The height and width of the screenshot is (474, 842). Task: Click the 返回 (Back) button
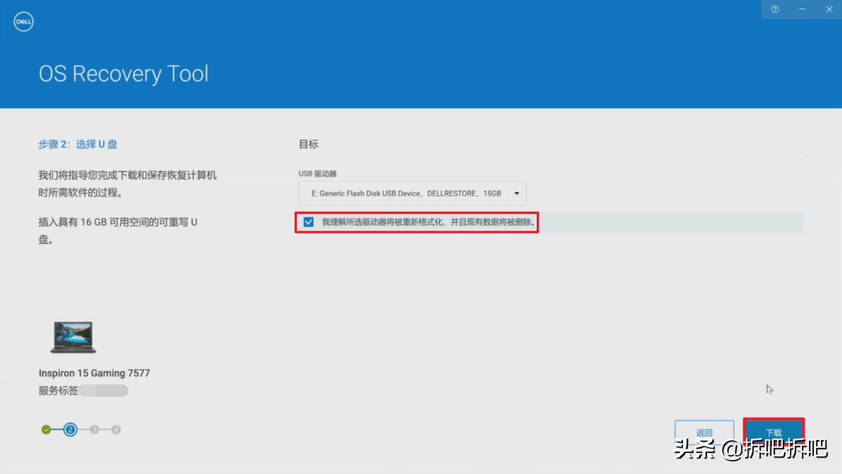click(x=704, y=433)
